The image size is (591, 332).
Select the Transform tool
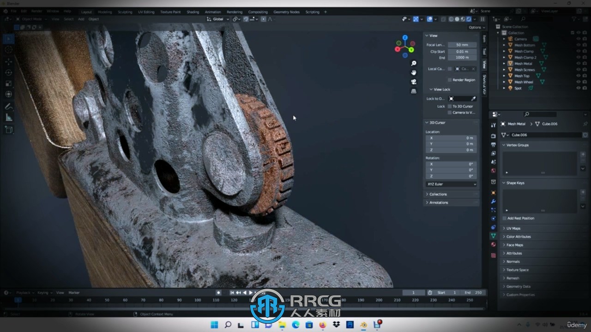click(8, 94)
